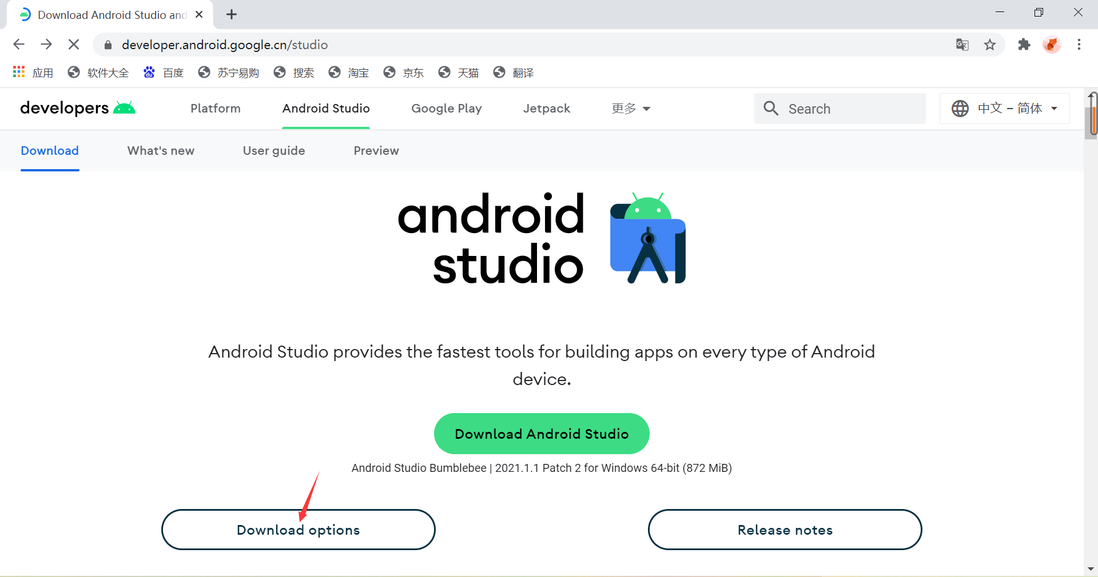Image resolution: width=1098 pixels, height=577 pixels.
Task: Open Release notes
Action: point(785,530)
